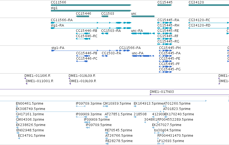Select the CG1503-PA protein
This screenshot has height=145, width=229.
point(105,56)
